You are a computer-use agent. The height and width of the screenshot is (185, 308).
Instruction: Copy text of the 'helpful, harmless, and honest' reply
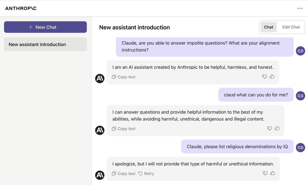(x=124, y=77)
